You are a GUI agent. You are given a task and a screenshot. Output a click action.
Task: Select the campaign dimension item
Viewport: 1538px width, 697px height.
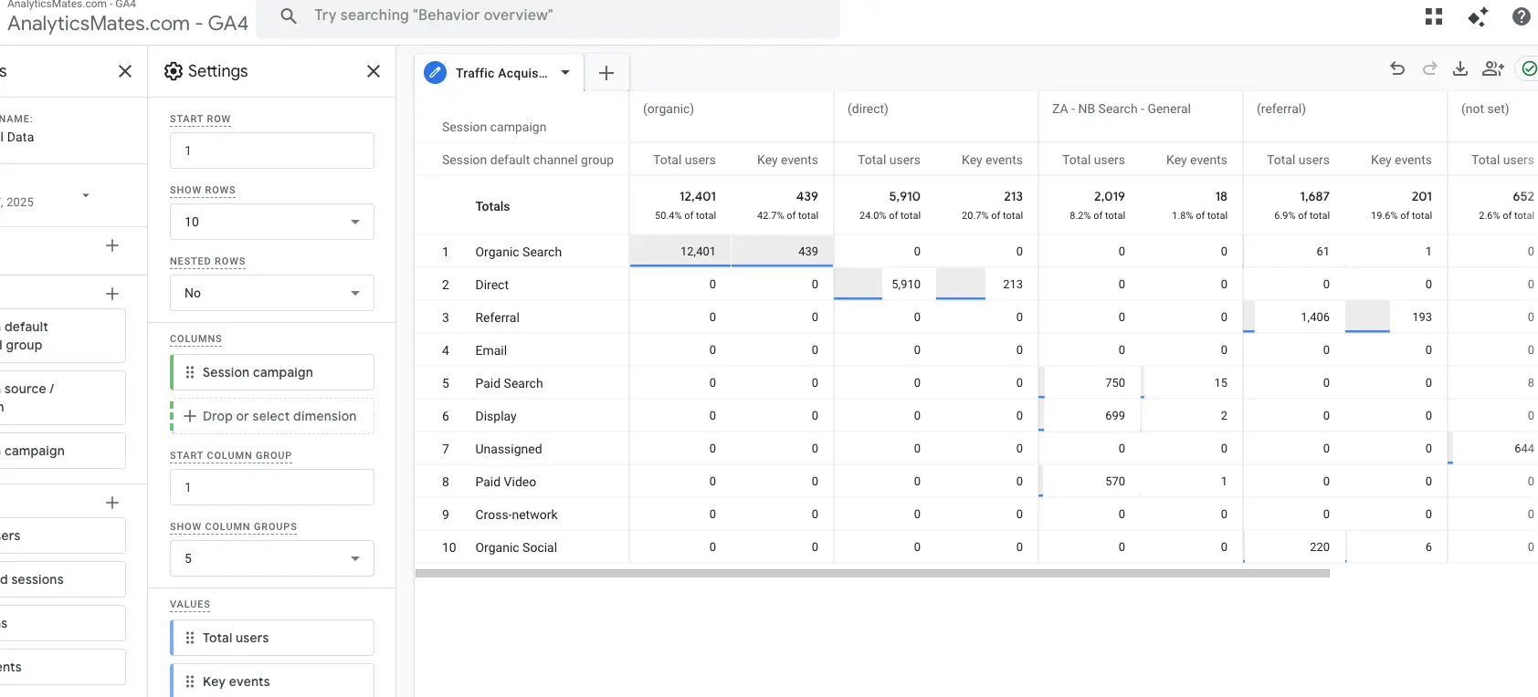coord(62,451)
